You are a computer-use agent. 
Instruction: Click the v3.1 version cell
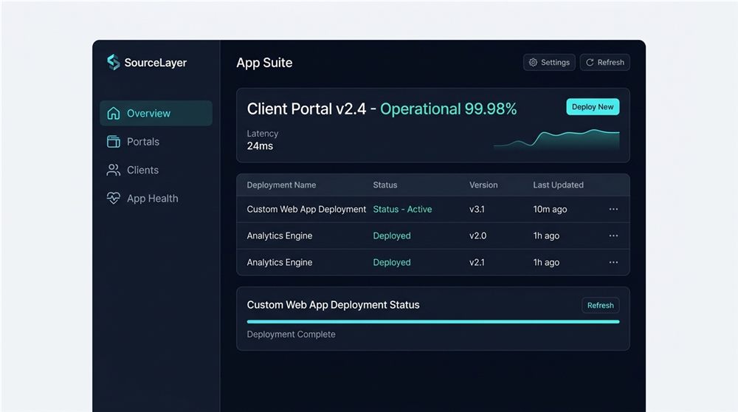tap(477, 209)
